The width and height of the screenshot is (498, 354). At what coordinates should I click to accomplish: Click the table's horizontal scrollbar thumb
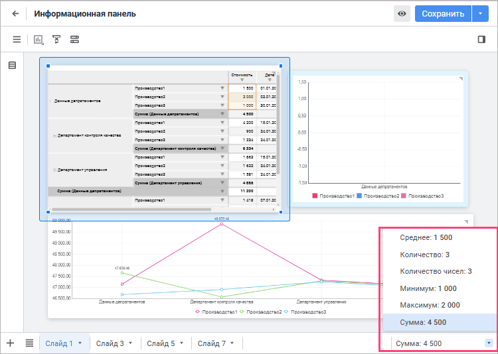tap(131, 209)
